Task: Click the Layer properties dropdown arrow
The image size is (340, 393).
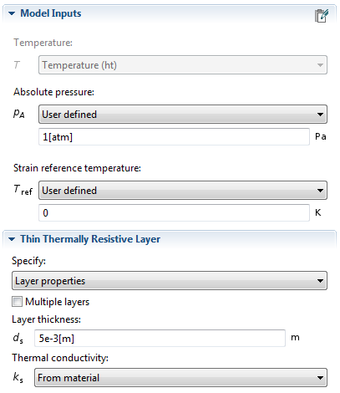Action: click(x=320, y=281)
